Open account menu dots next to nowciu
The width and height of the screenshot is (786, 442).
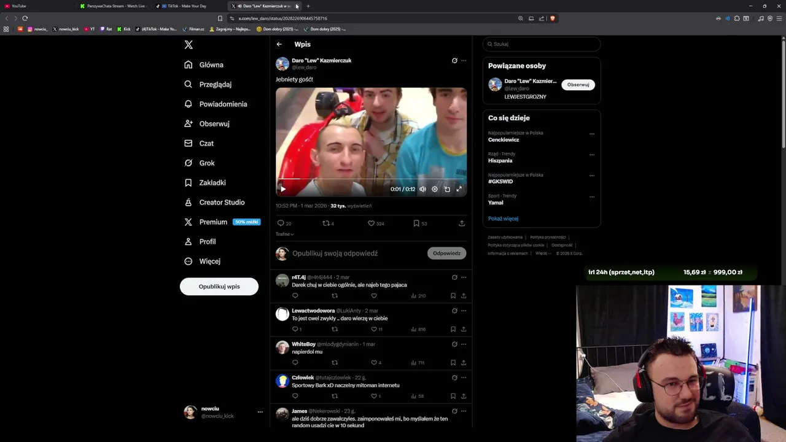point(260,412)
